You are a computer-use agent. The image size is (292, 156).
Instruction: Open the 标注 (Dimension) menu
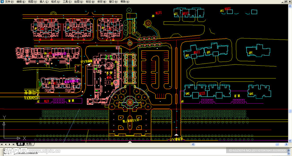click(x=90, y=2)
